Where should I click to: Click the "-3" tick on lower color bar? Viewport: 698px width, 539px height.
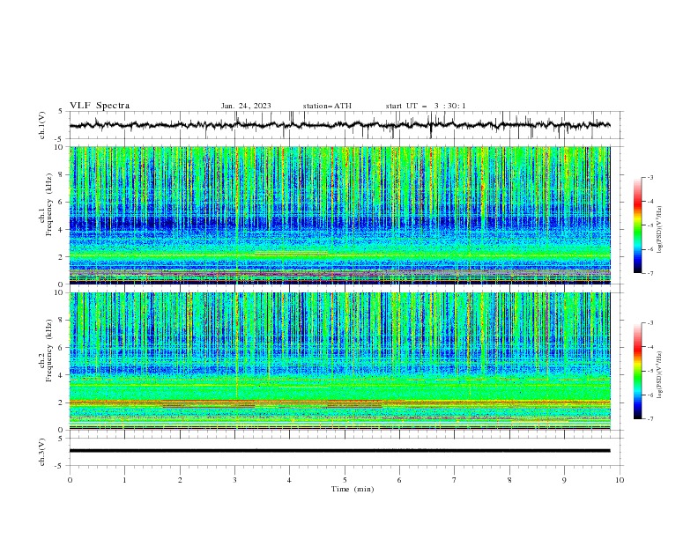(650, 323)
